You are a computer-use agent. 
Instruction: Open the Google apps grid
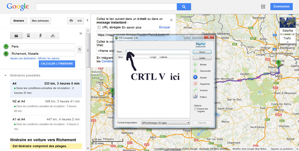263,7
